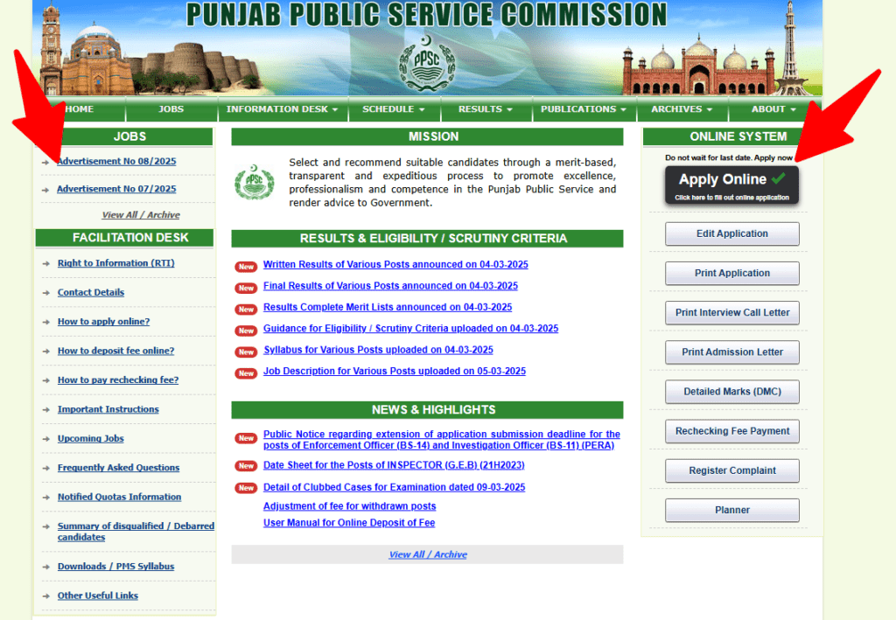896x620 pixels.
Task: Click the New badge beside Complete Merit Lists
Action: (x=246, y=309)
